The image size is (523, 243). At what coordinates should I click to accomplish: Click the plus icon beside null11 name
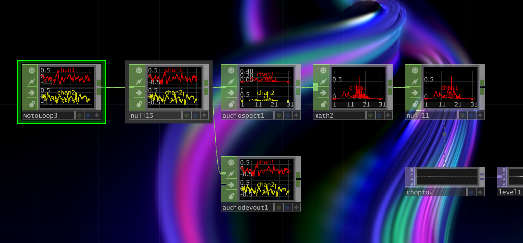(x=480, y=115)
